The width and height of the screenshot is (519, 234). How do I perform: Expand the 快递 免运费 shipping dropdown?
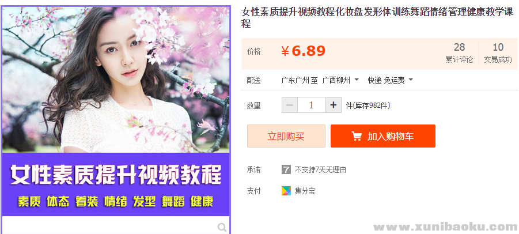[390, 80]
